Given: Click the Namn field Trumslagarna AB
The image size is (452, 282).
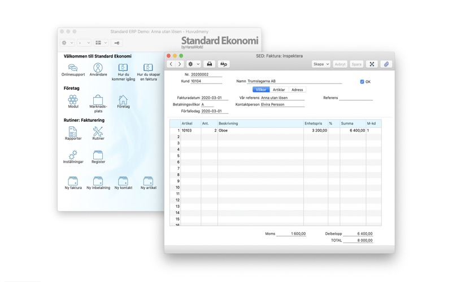Looking at the screenshot, I should [x=294, y=81].
